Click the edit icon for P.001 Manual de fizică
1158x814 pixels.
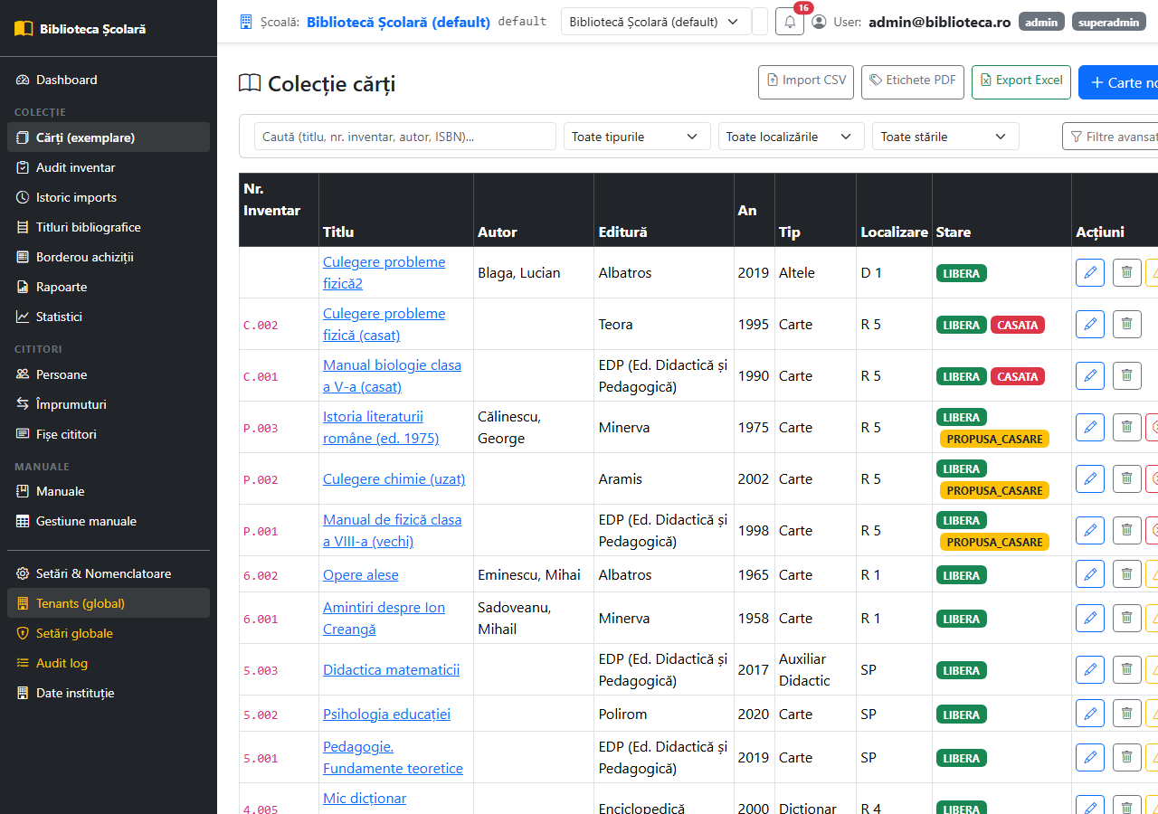coord(1090,530)
